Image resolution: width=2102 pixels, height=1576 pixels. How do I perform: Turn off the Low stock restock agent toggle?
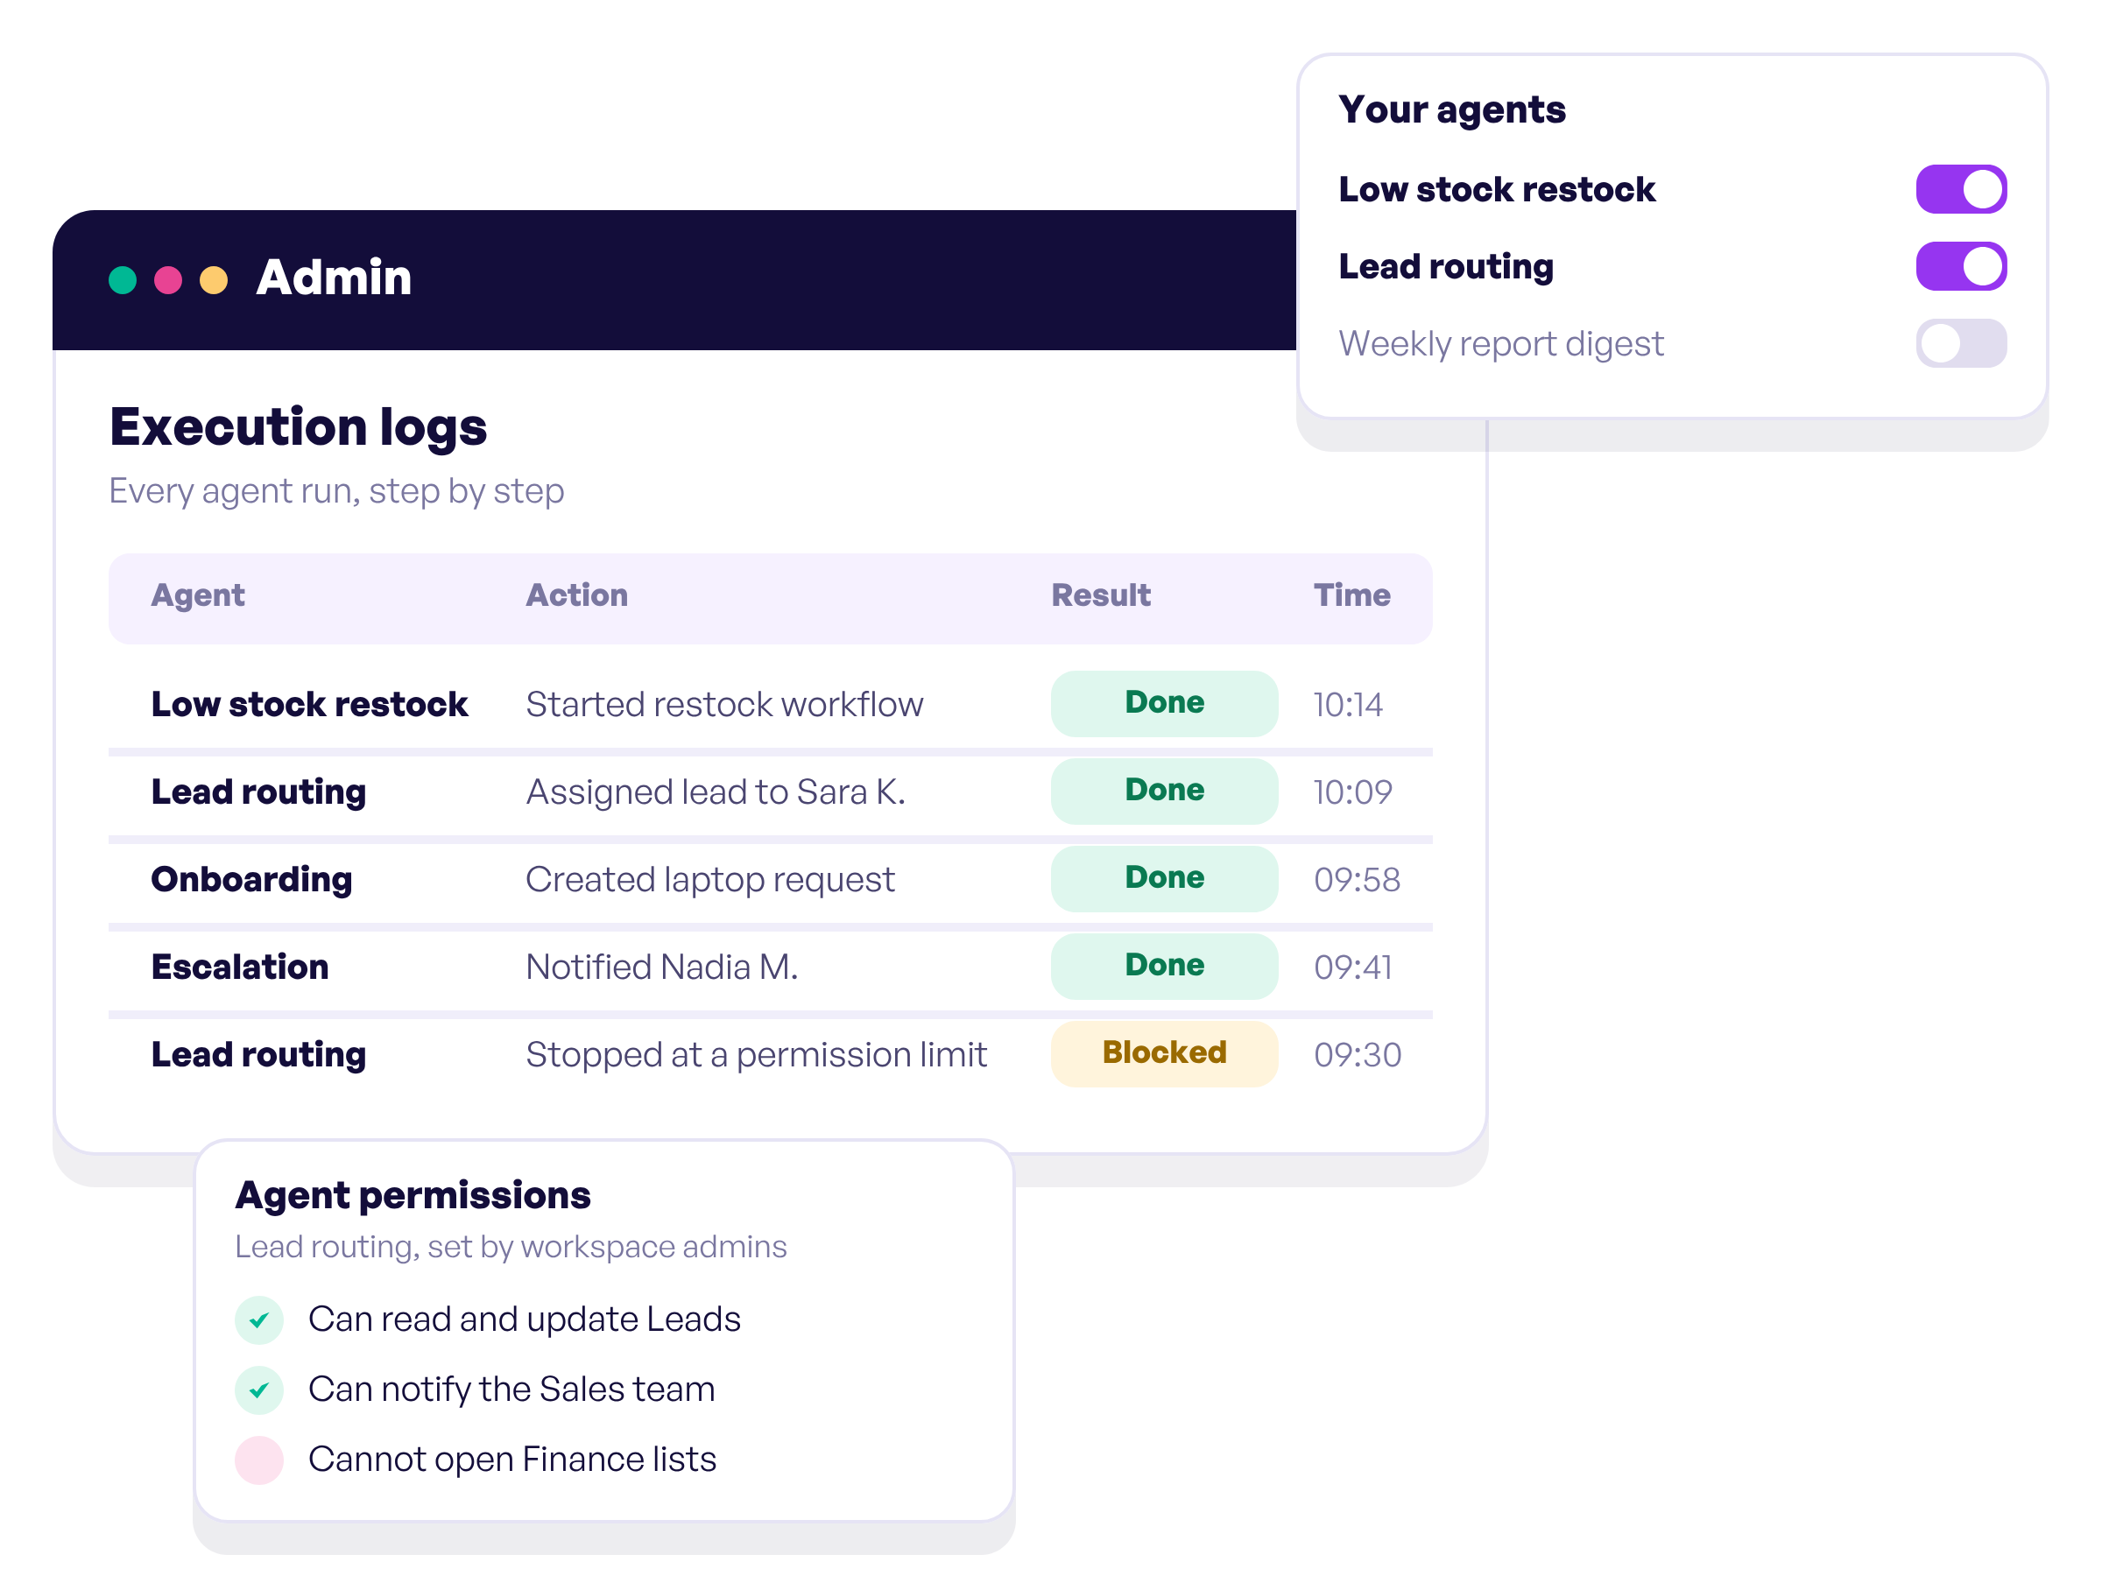(x=1961, y=189)
